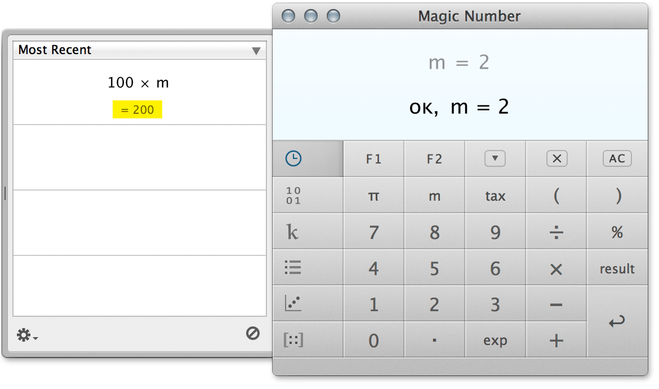This screenshot has height=389, width=659.
Task: Click the minus operator key
Action: [556, 304]
